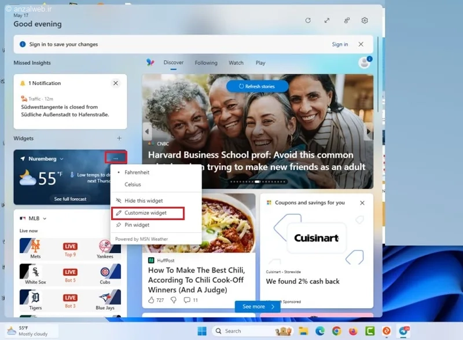Select Pin widget menu entry
Screen dimensions: 463x340
click(x=137, y=225)
